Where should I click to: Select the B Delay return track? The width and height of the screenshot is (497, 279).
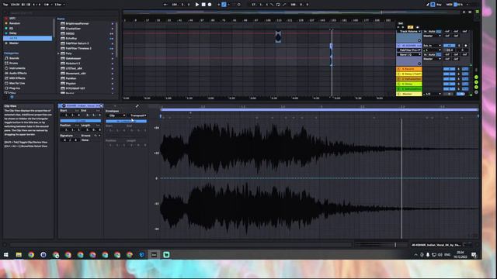(x=409, y=74)
